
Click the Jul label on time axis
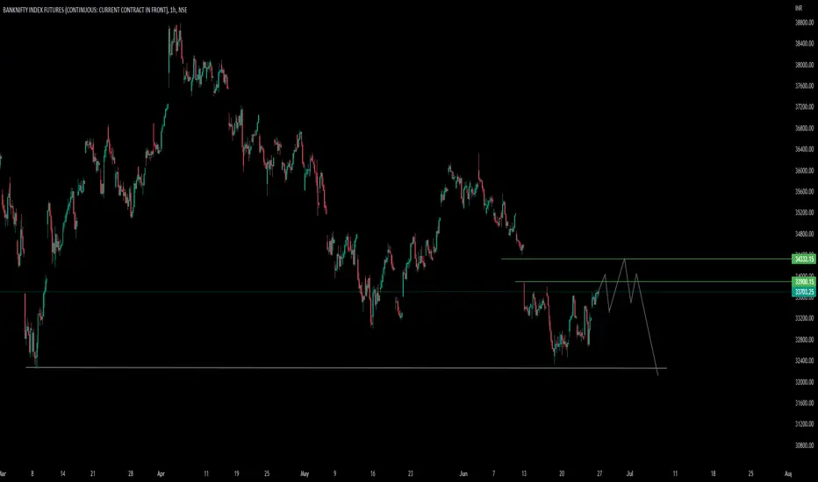[629, 473]
